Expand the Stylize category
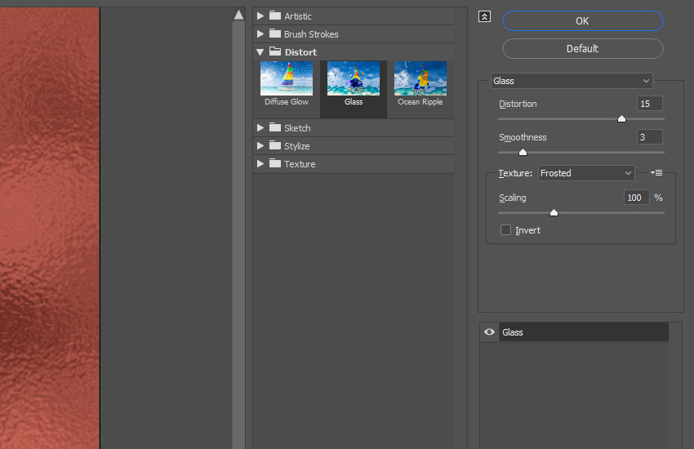This screenshot has height=449, width=694. (x=260, y=145)
